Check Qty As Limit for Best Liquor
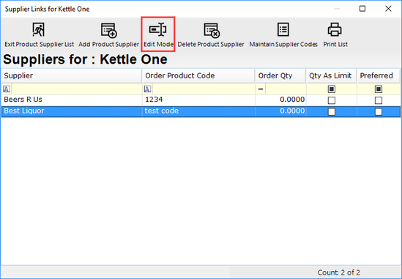402x279 pixels. (x=332, y=111)
